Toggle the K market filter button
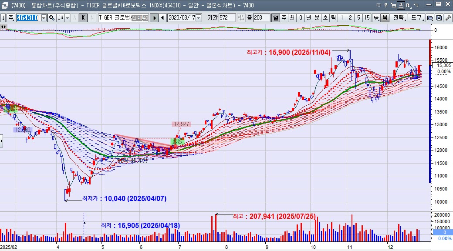The height and width of the screenshot is (251, 453). tap(83, 18)
